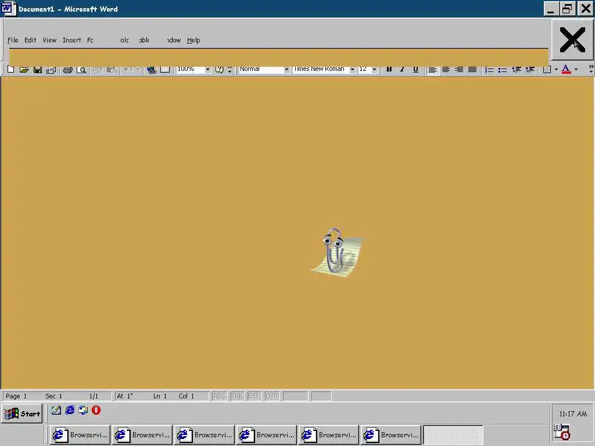Click the Insert Hyperlink globe icon
Viewport: 595px width, 446px height.
tap(152, 70)
